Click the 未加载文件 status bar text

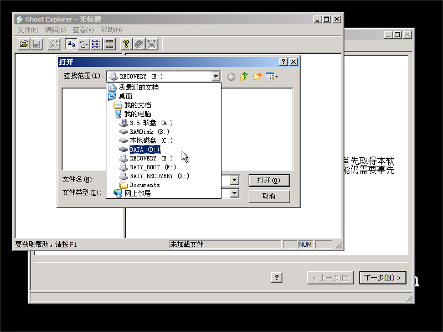187,245
